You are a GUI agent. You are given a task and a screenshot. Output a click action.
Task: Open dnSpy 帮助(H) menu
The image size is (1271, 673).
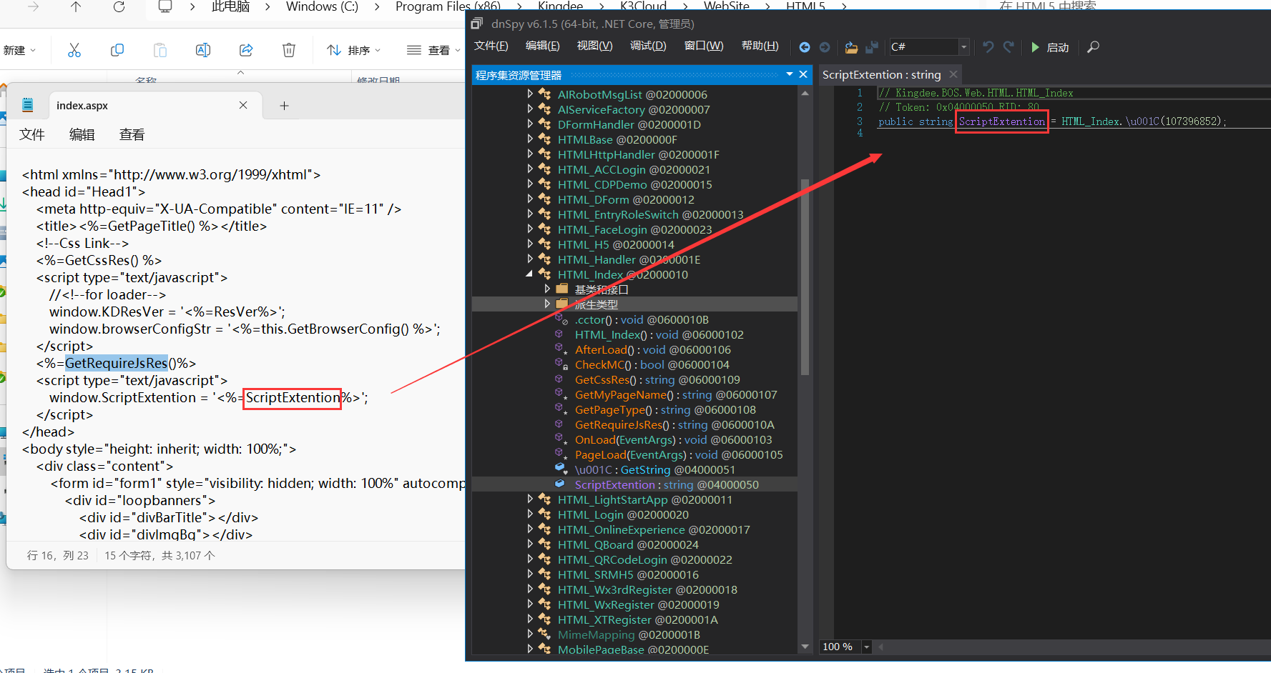[760, 46]
